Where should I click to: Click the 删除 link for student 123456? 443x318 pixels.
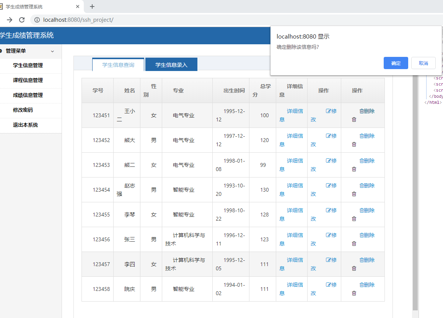click(x=367, y=235)
